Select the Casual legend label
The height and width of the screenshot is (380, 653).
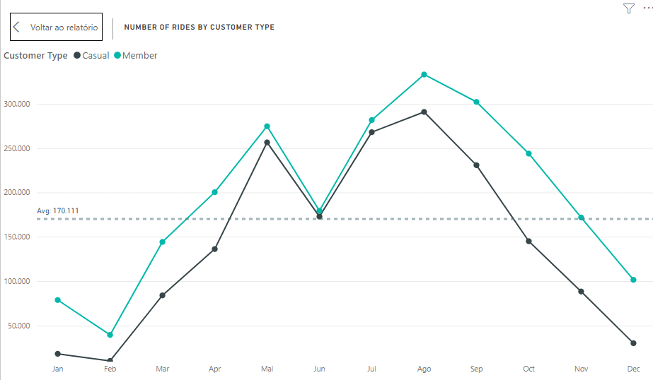(96, 56)
